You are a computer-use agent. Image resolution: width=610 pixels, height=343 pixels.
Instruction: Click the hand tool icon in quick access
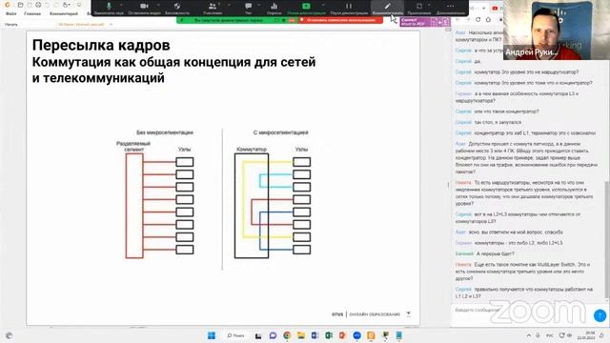[65, 5]
